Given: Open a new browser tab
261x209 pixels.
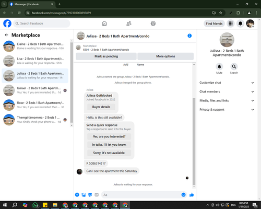Looking at the screenshot, I should point(60,4).
